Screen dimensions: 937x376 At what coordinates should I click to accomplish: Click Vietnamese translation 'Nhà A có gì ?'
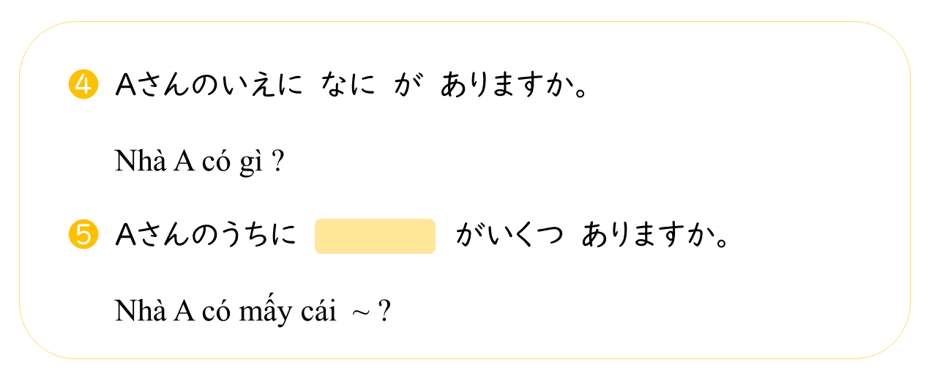click(199, 162)
